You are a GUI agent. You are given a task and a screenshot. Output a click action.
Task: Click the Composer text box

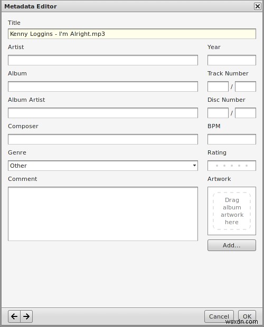coord(103,139)
